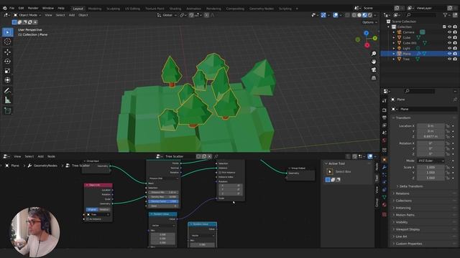Click the Select Box icon in Active Tool
The image size is (460, 258).
point(330,172)
